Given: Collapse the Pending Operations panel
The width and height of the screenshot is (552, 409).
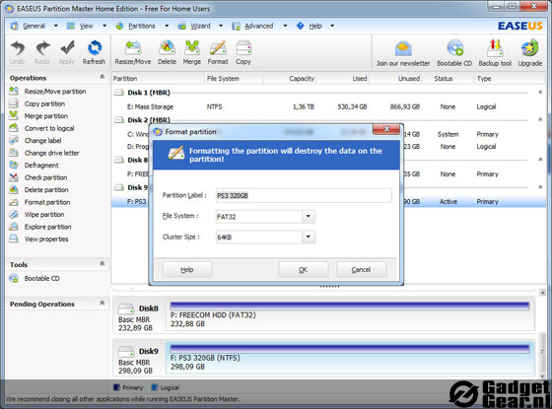Looking at the screenshot, I should coord(103,304).
